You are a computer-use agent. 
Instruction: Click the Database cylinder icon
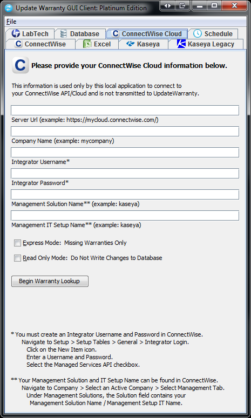pyautogui.click(x=64, y=34)
